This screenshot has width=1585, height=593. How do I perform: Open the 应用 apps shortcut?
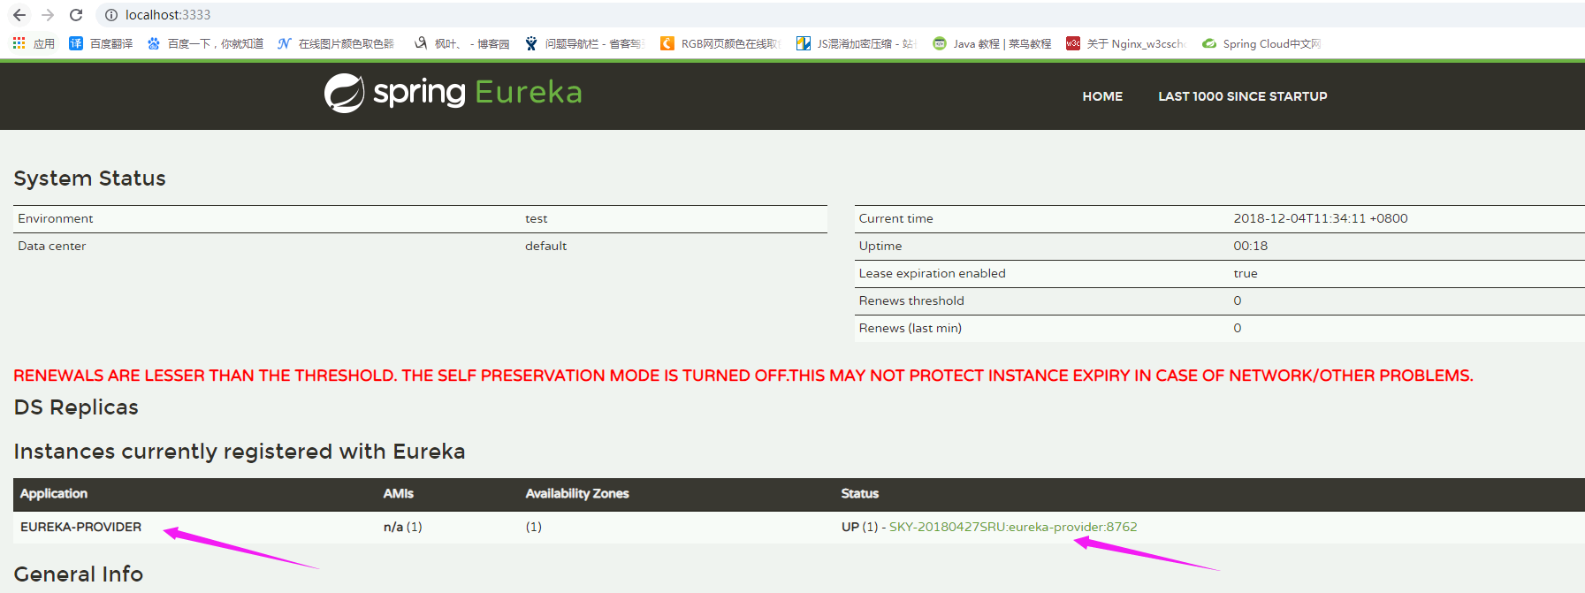34,43
